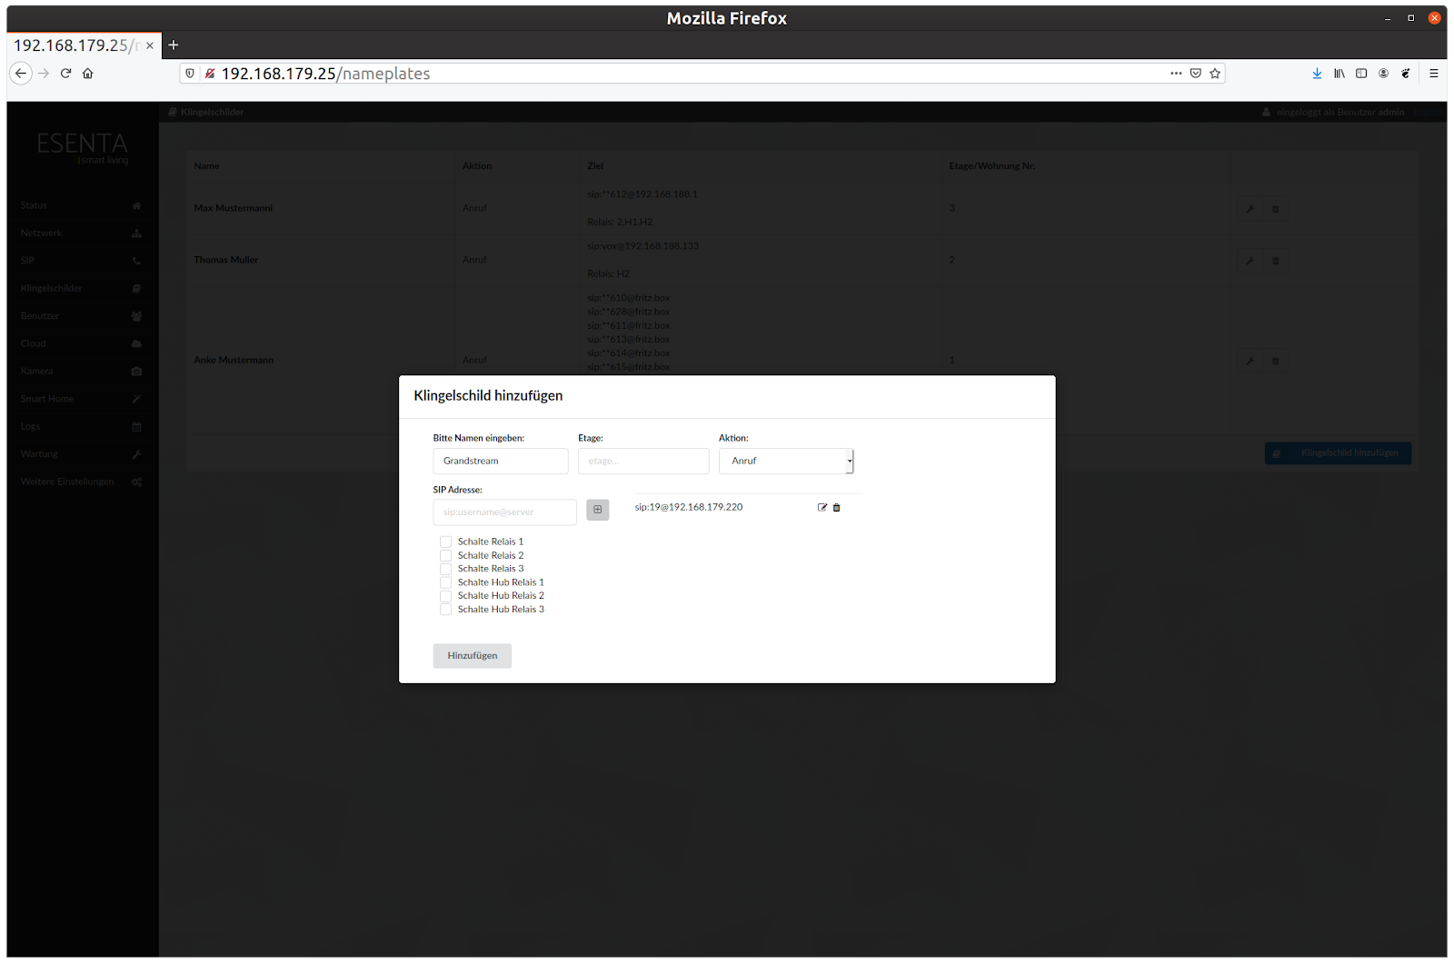Open Weitere Einstellungen in the sidebar
1454x964 pixels.
click(x=80, y=482)
